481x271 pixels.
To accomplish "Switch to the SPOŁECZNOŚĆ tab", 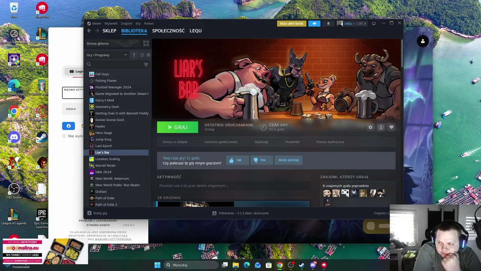I will click(168, 31).
